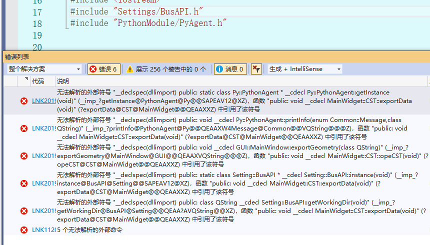Screen dimensions: 430x245
Task: Sort errors by the 说明 column header
Action: click(63, 81)
